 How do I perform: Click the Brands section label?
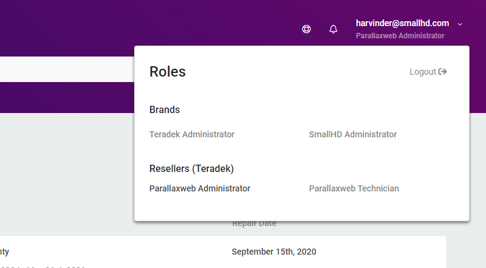(x=165, y=110)
